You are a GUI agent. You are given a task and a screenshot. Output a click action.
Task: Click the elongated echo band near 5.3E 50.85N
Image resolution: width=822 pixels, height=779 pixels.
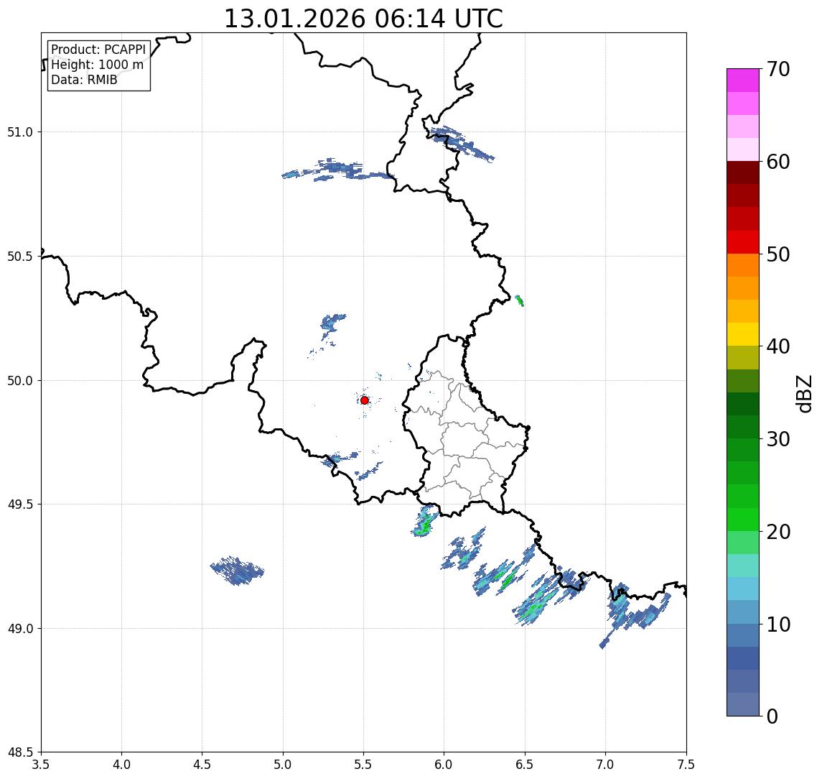[337, 170]
